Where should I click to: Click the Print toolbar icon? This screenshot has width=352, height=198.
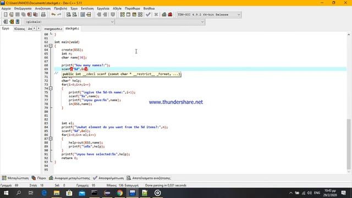click(43, 15)
